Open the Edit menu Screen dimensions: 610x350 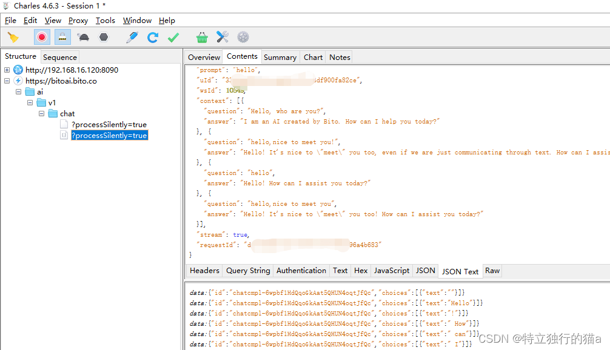pos(30,21)
